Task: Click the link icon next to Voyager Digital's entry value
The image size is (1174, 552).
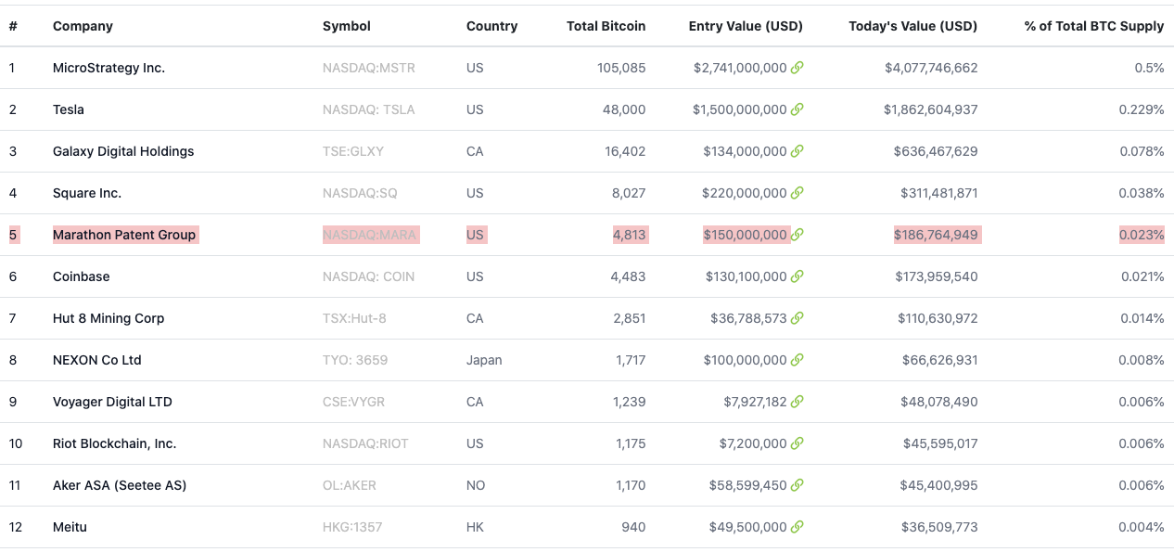Action: (797, 402)
